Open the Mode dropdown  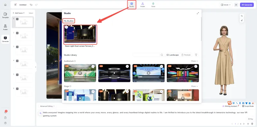click(226, 5)
